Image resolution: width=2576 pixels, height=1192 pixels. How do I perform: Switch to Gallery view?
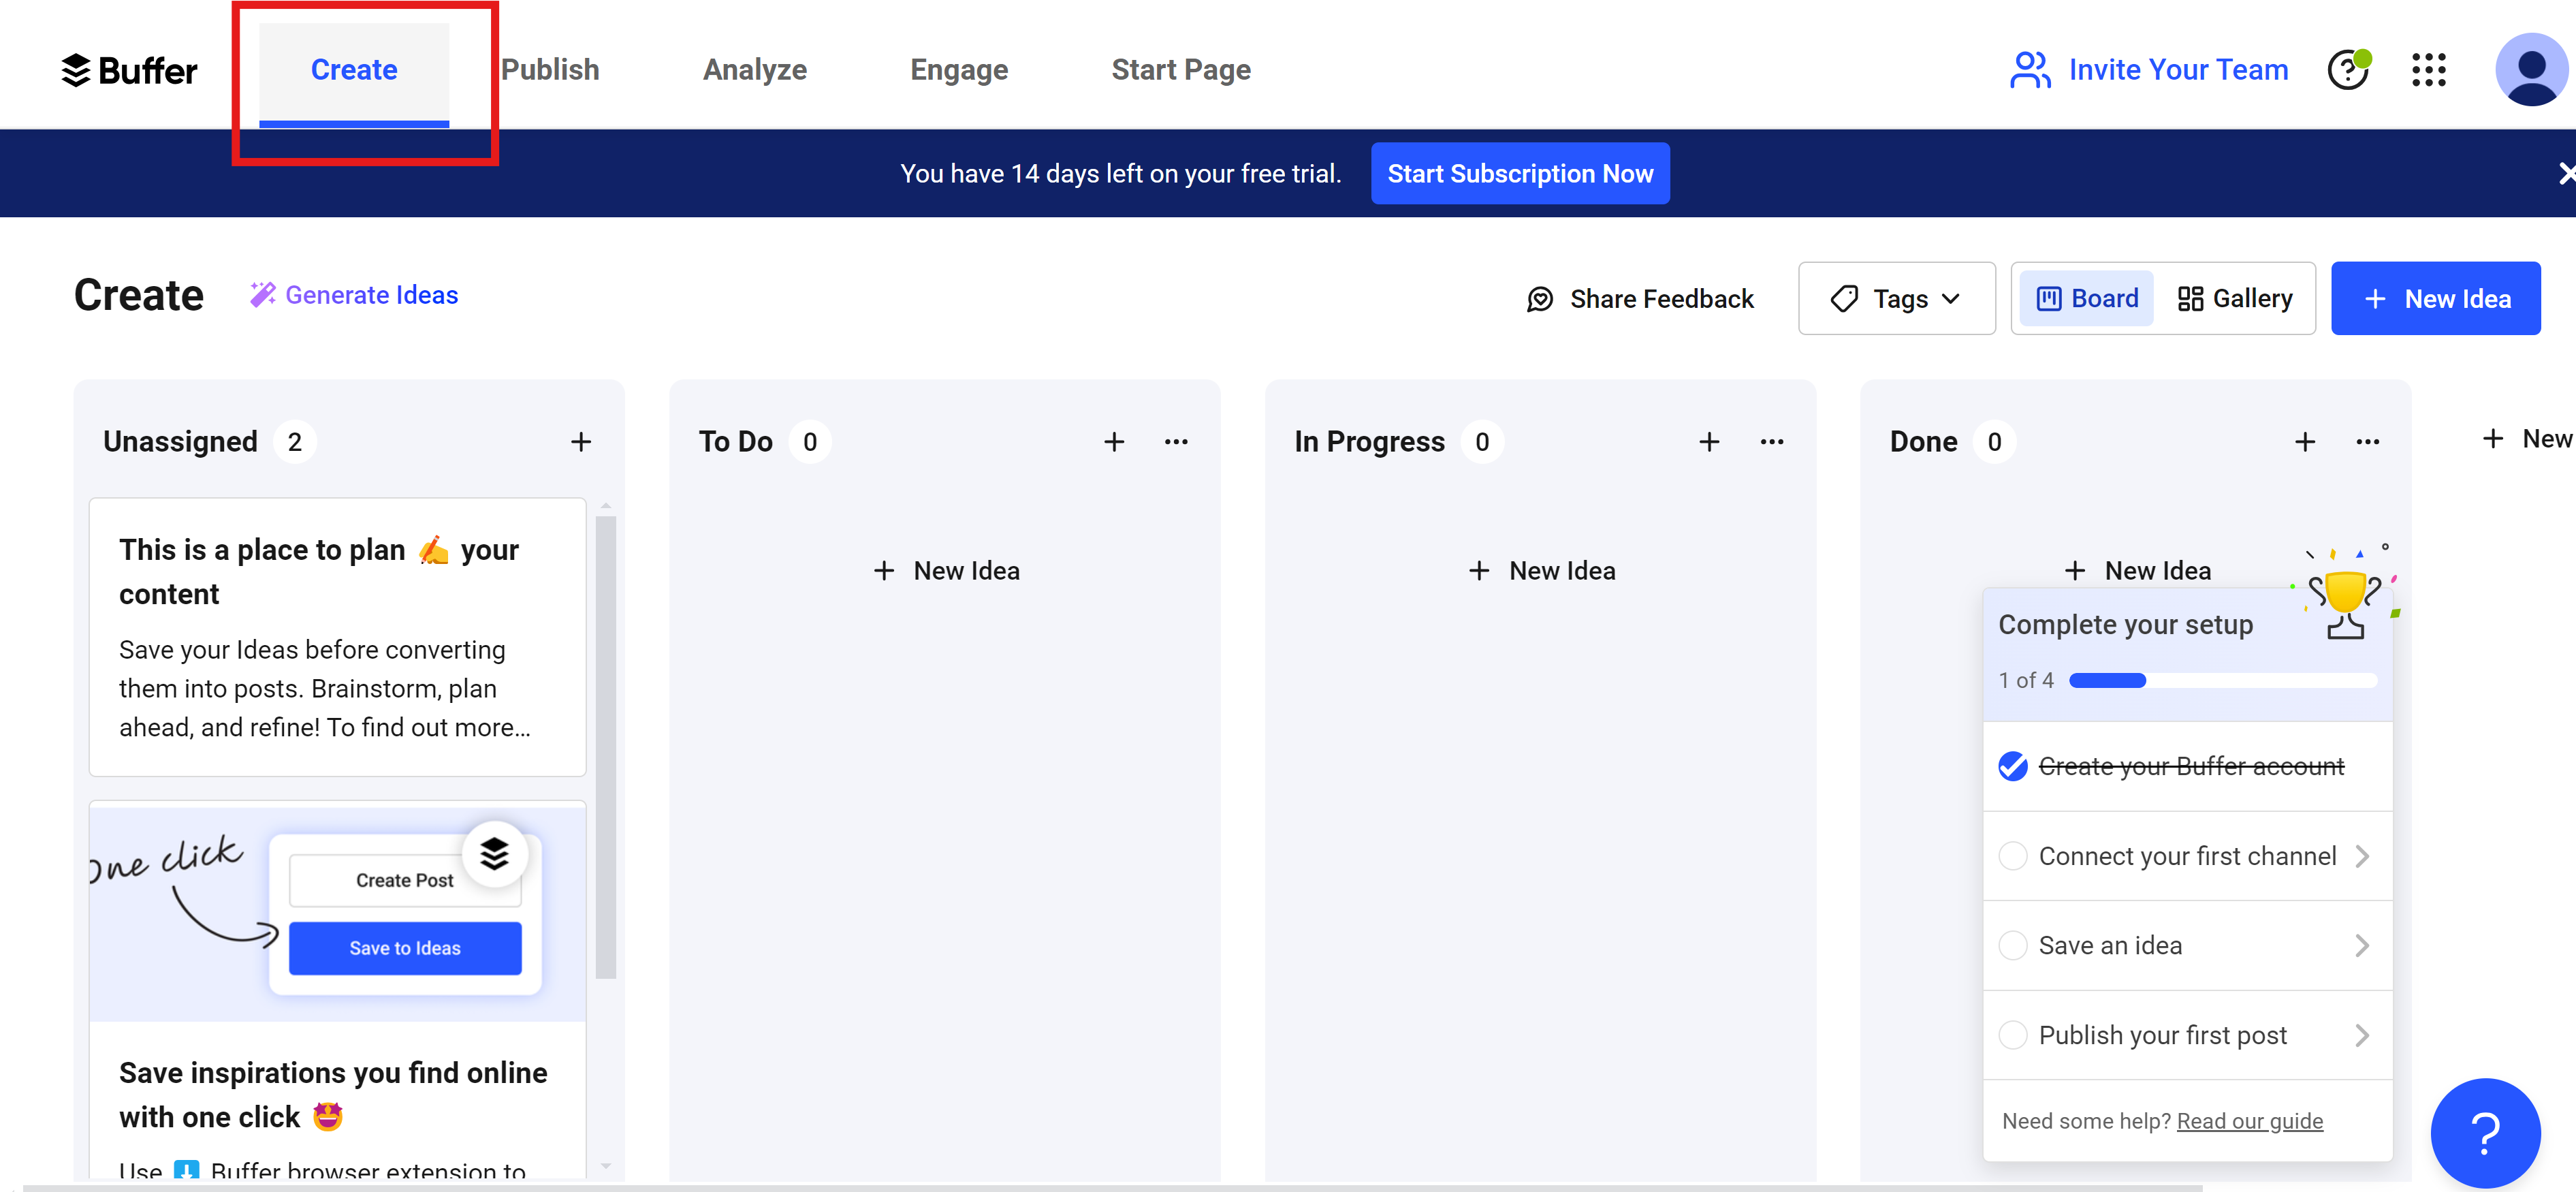point(2236,299)
